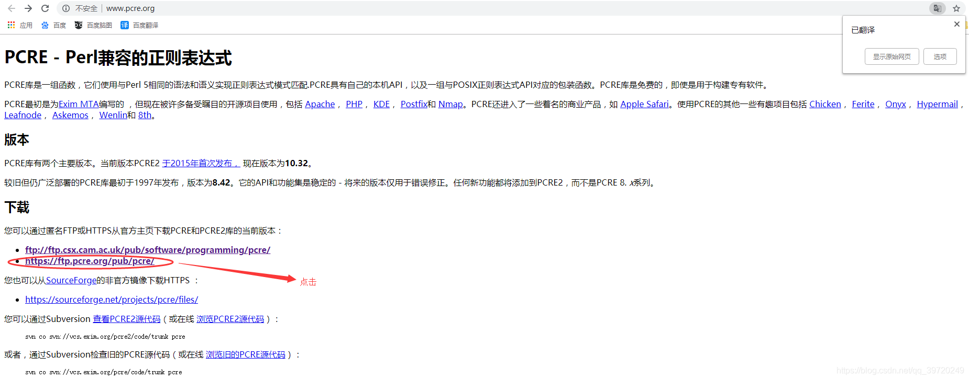Open the 百度脑图 bookmark
The height and width of the screenshot is (380, 969).
93,25
